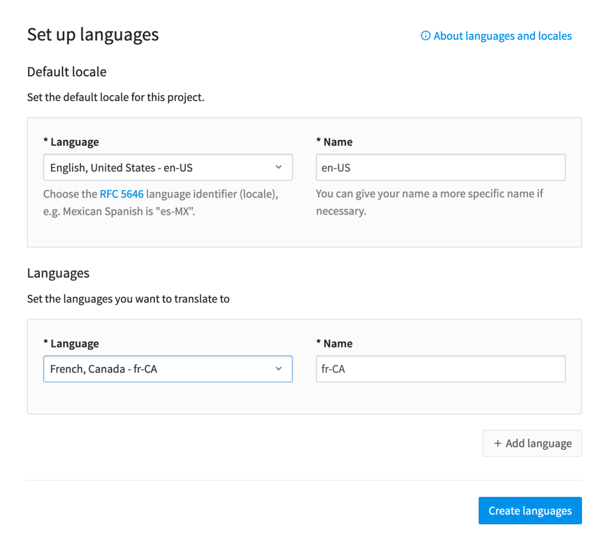Click the required asterisk next to Language label

[46, 142]
